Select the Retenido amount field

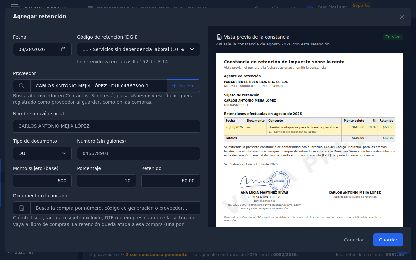pos(171,181)
